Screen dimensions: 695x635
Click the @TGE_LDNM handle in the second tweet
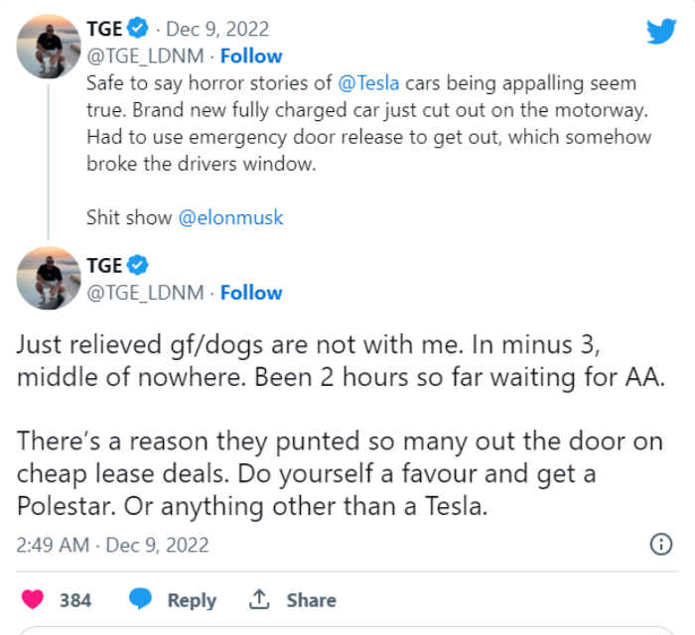145,293
